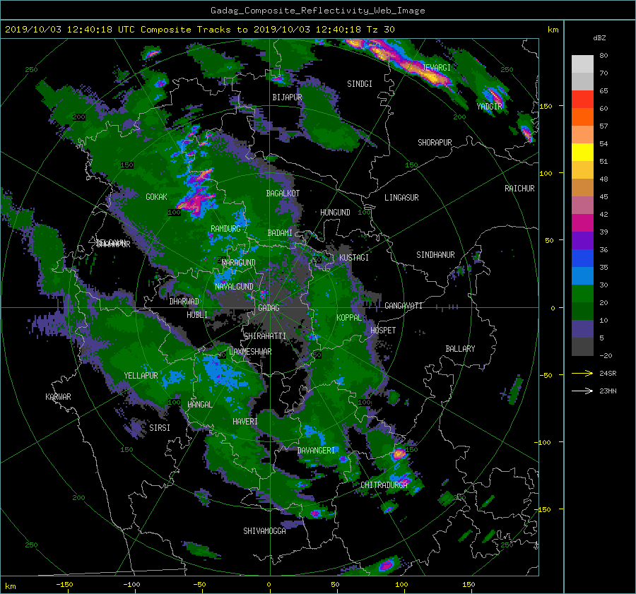
Task: Click the indigo 5-10 dBZ legend swatch
Action: pyautogui.click(x=582, y=329)
